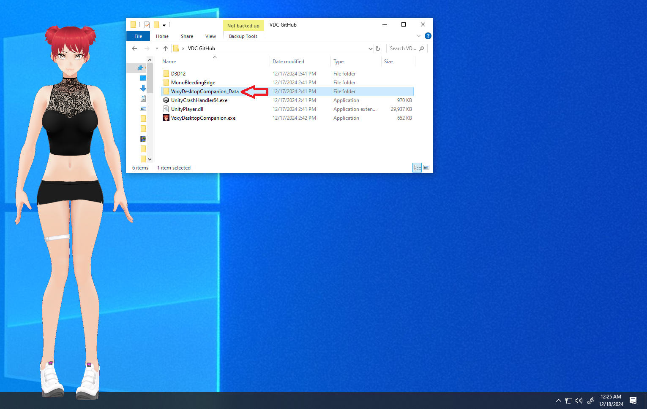Open Desktop from the navigation pane
The width and height of the screenshot is (647, 409).
tap(143, 78)
